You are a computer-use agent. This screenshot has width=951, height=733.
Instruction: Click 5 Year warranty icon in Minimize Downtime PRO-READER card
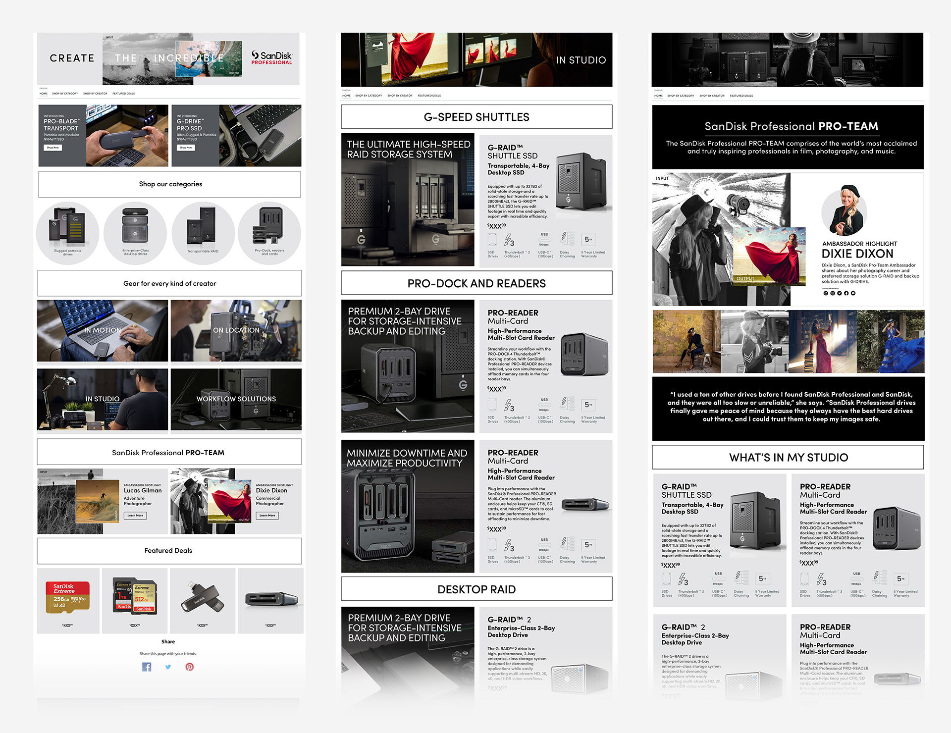point(588,545)
